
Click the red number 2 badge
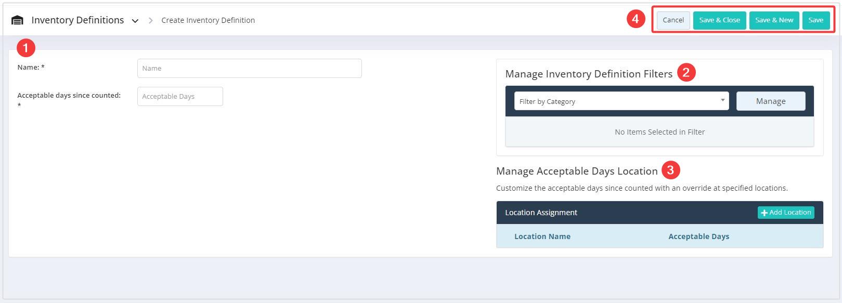click(x=686, y=72)
